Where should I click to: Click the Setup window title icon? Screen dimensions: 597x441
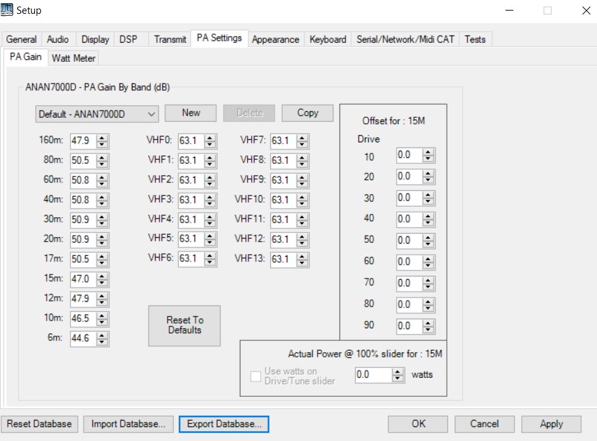click(8, 10)
